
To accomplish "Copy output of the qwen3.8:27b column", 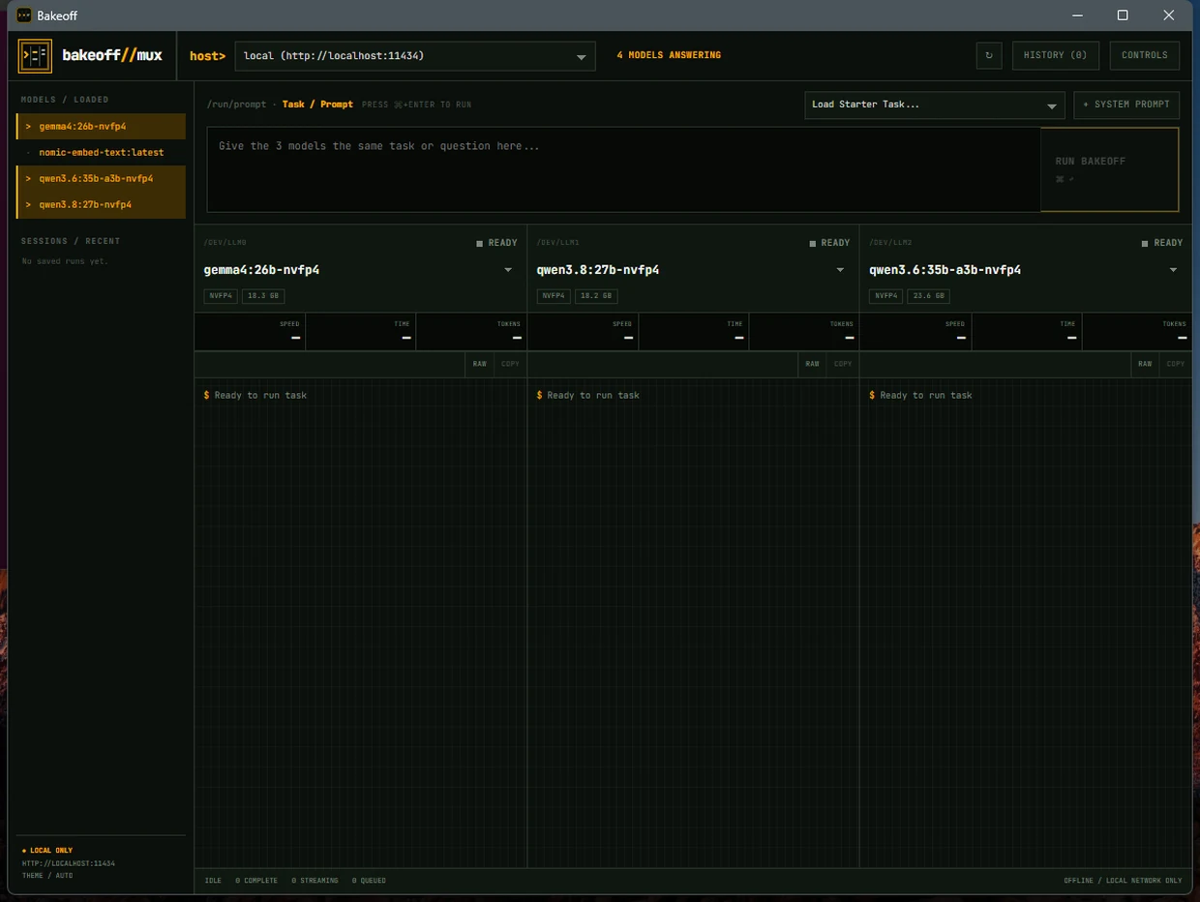I will click(x=843, y=364).
